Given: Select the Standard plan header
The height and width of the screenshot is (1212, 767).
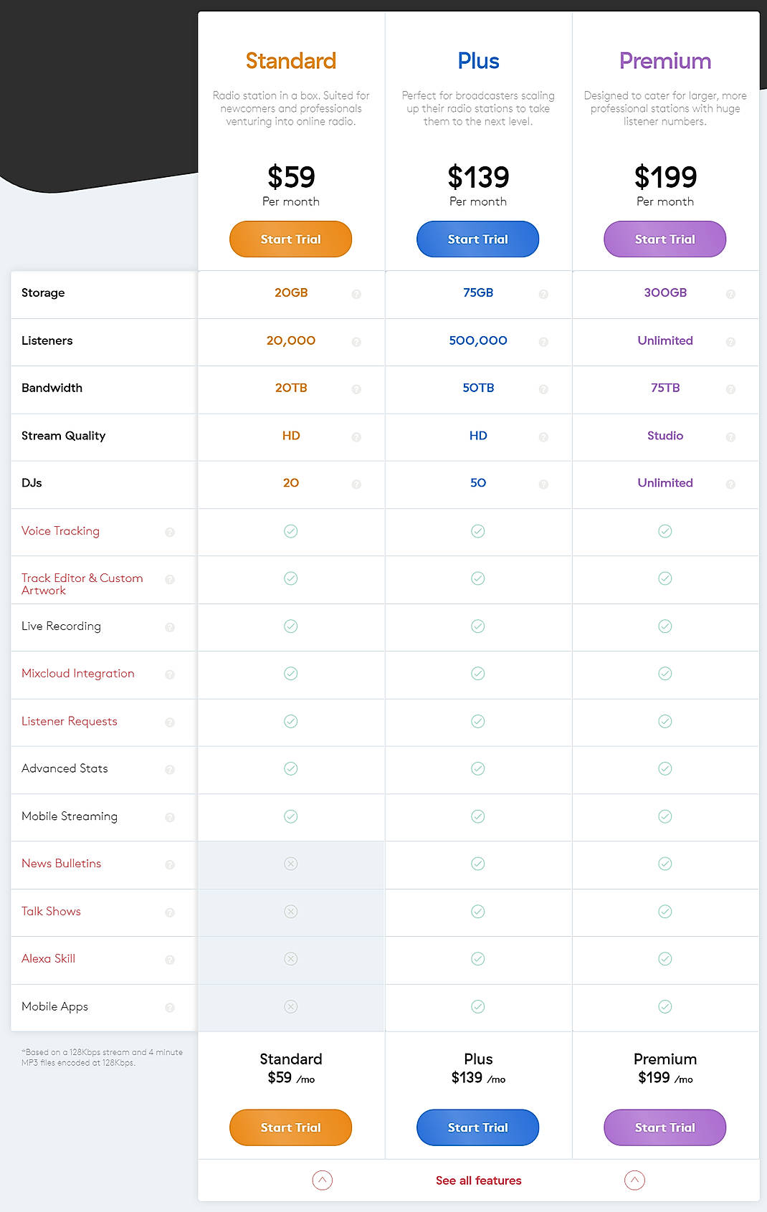Looking at the screenshot, I should [x=290, y=61].
